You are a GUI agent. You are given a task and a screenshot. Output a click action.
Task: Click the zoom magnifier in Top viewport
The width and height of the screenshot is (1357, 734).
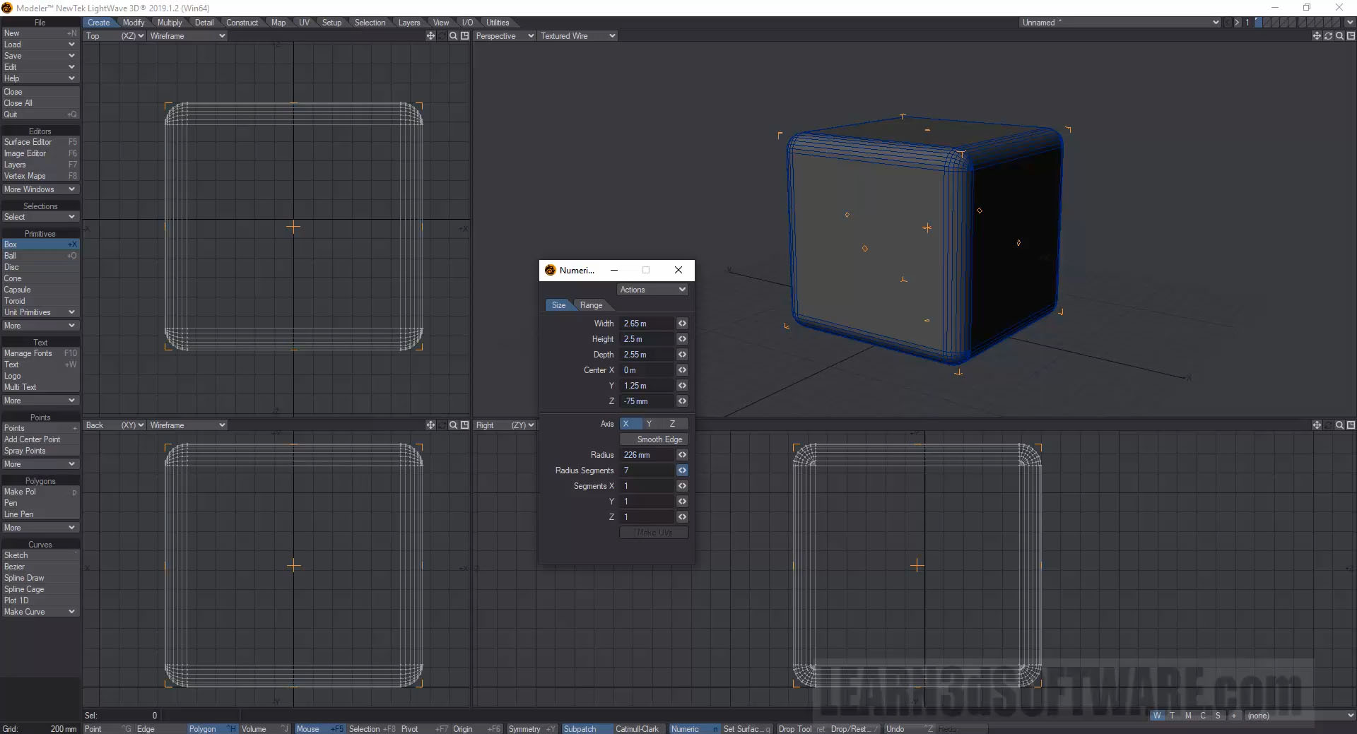pyautogui.click(x=453, y=36)
